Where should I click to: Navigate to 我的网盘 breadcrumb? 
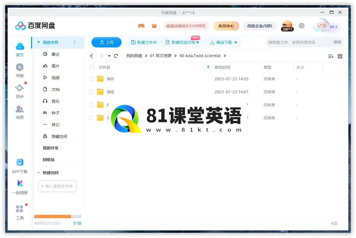(134, 56)
